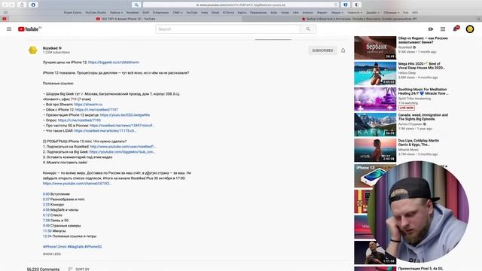Open the SORT BY comments dropdown

pyautogui.click(x=79, y=269)
